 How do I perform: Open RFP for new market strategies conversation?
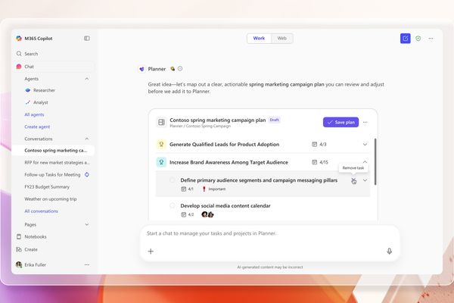(x=57, y=163)
